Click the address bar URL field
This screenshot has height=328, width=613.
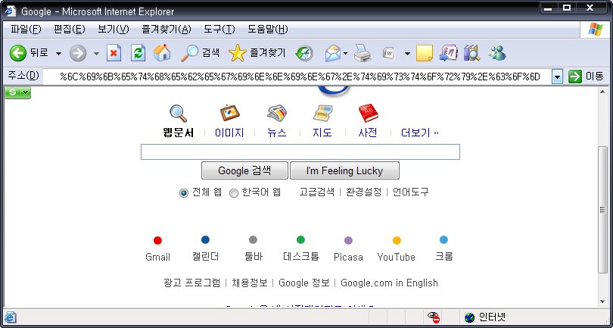tap(297, 77)
